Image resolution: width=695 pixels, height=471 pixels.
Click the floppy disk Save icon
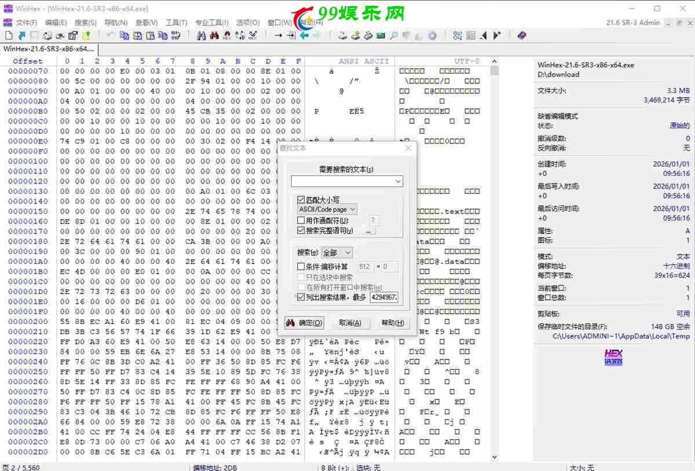coord(33,35)
